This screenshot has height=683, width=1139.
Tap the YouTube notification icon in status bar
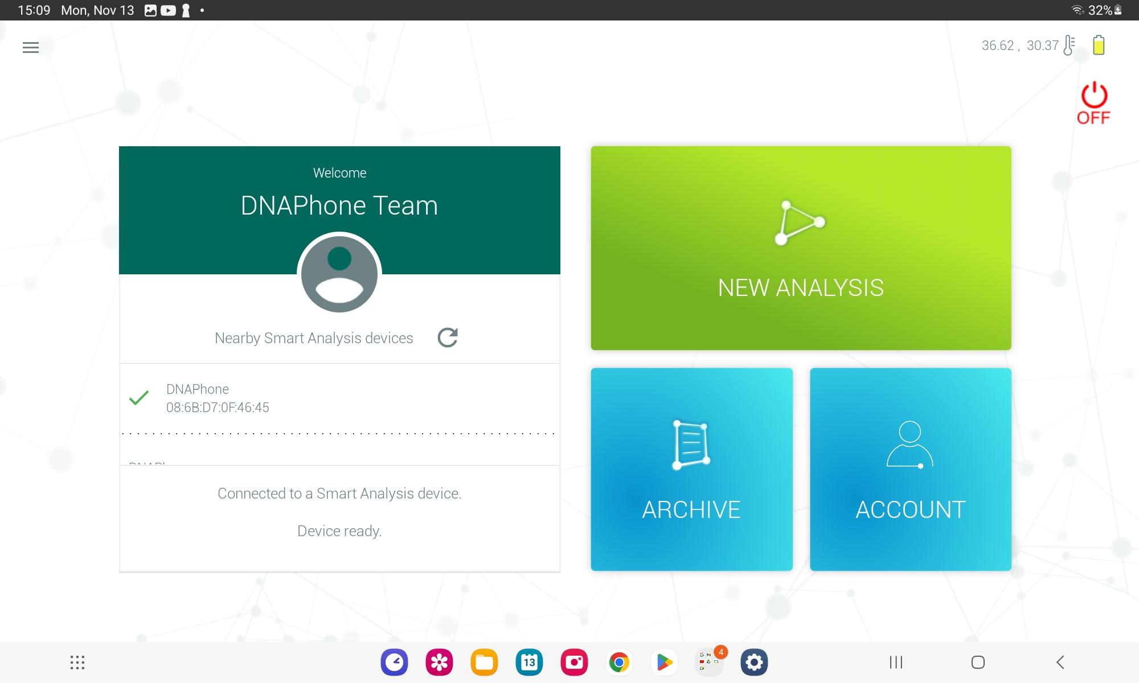click(168, 10)
